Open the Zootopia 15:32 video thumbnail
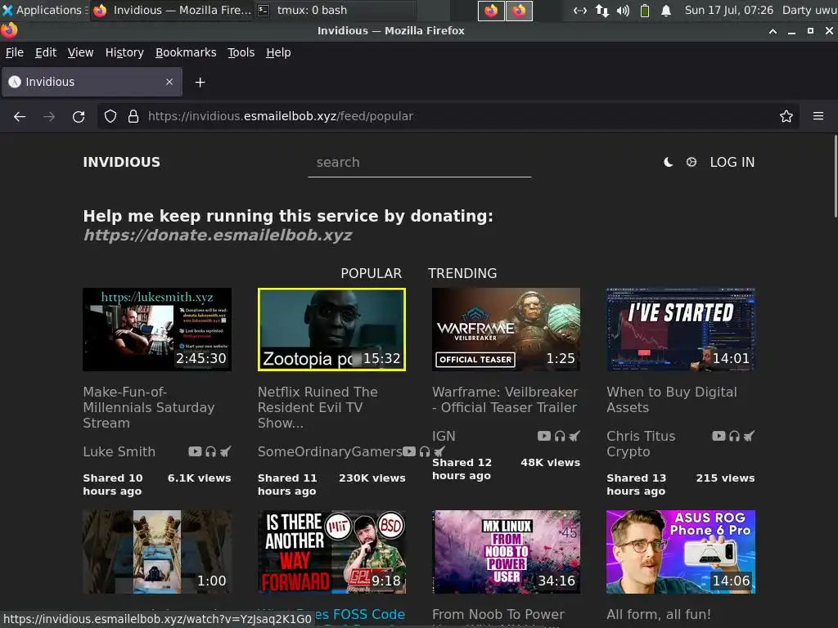The width and height of the screenshot is (838, 628). point(332,330)
